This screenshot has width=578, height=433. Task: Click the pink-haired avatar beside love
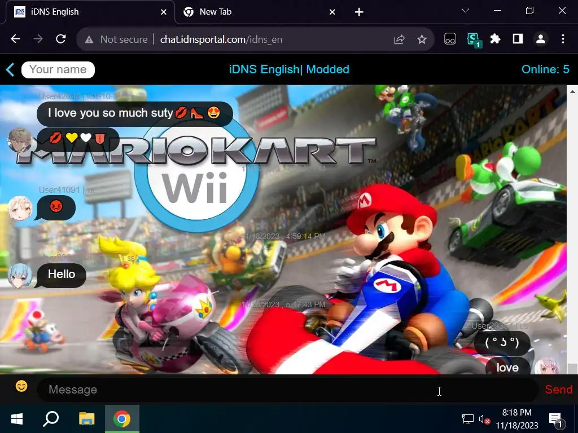coord(546,366)
